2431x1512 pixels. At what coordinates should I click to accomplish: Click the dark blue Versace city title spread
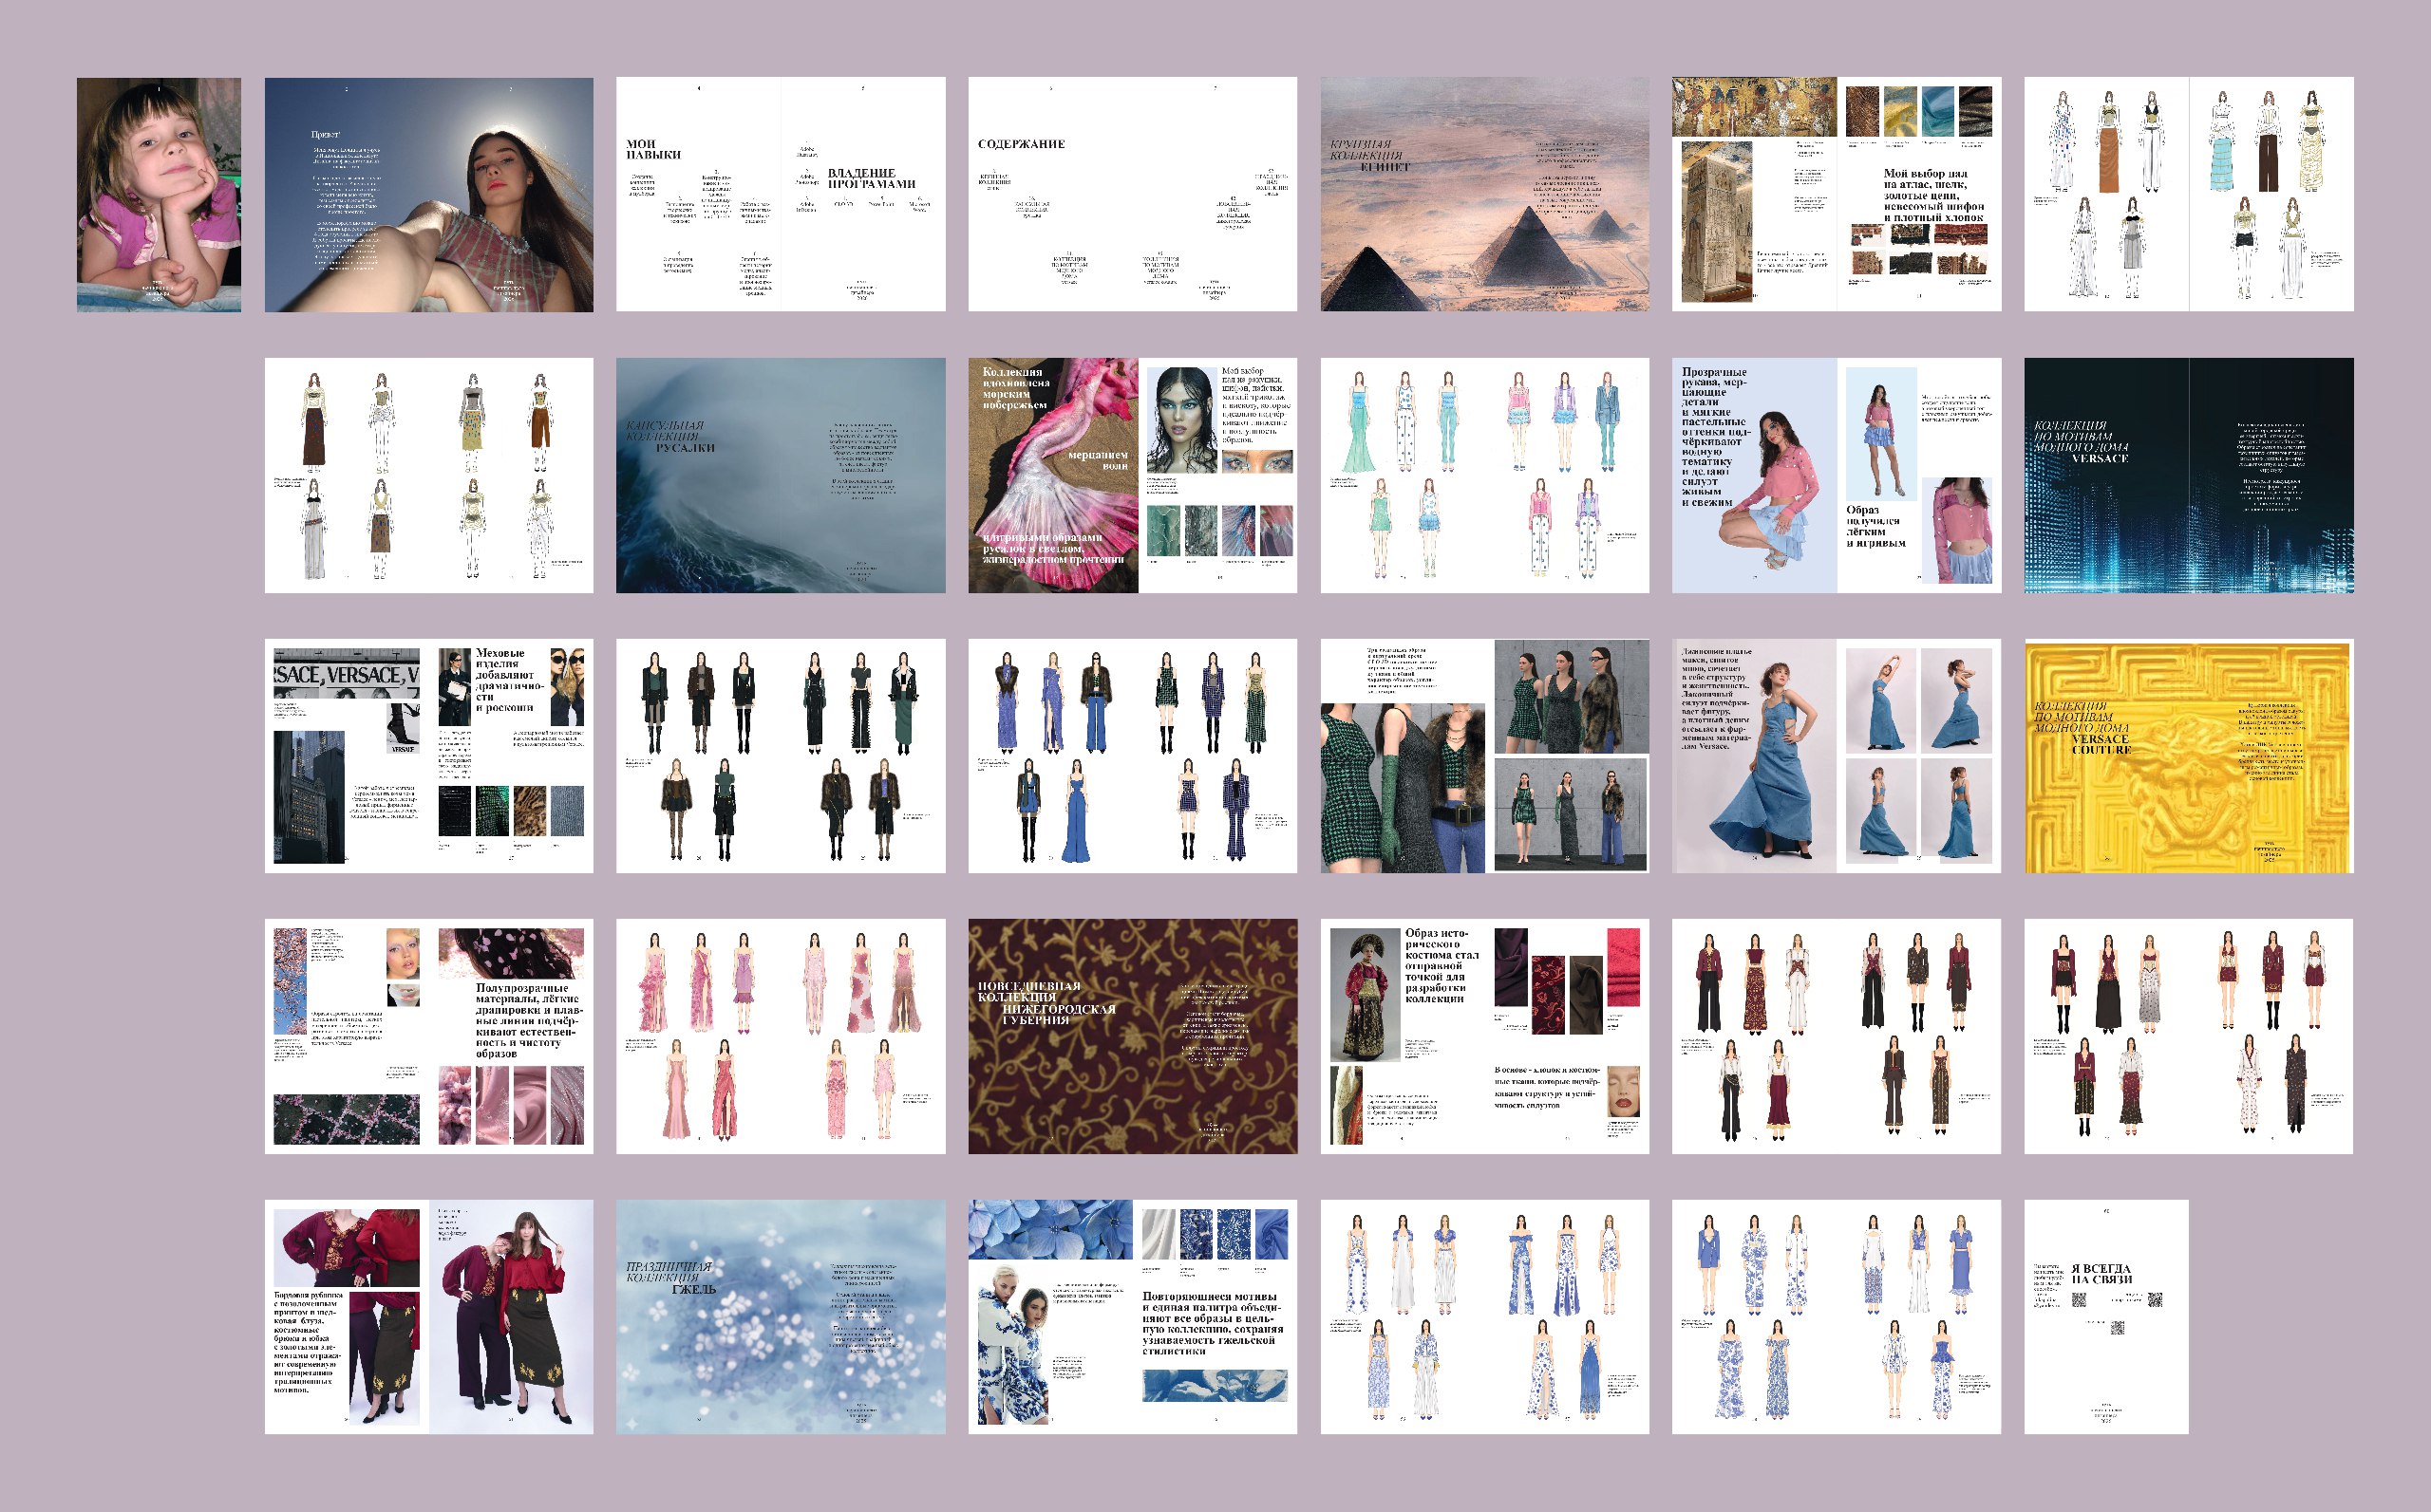coord(2188,475)
